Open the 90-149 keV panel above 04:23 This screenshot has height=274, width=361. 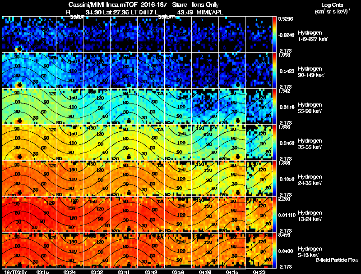pyautogui.click(x=259, y=70)
